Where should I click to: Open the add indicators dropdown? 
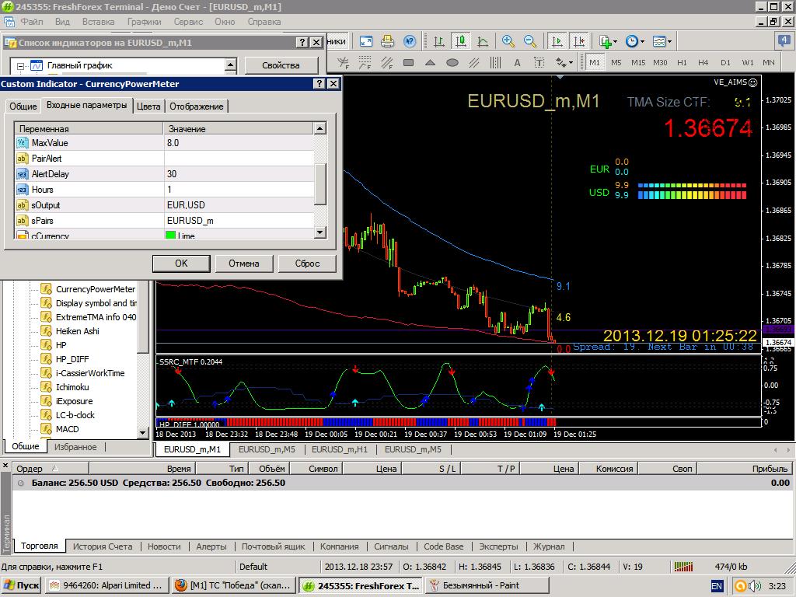[608, 42]
